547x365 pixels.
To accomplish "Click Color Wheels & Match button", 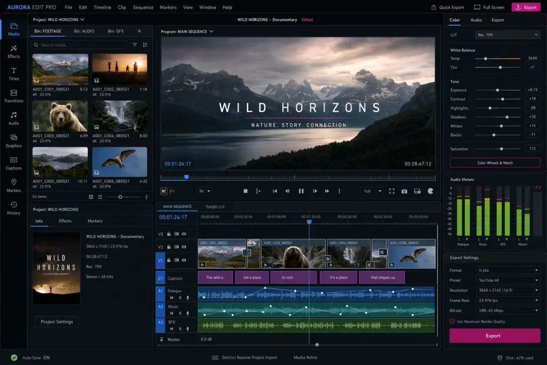I will (495, 163).
